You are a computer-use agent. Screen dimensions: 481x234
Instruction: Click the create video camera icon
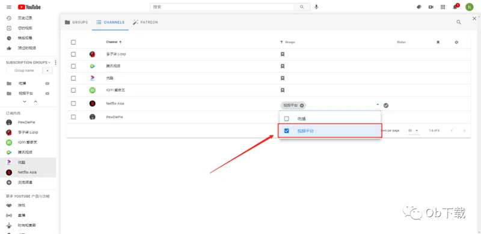[430, 7]
